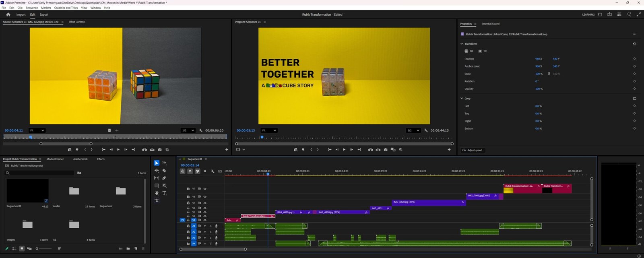Reset the Crop section values
This screenshot has width=644, height=258.
point(634,99)
